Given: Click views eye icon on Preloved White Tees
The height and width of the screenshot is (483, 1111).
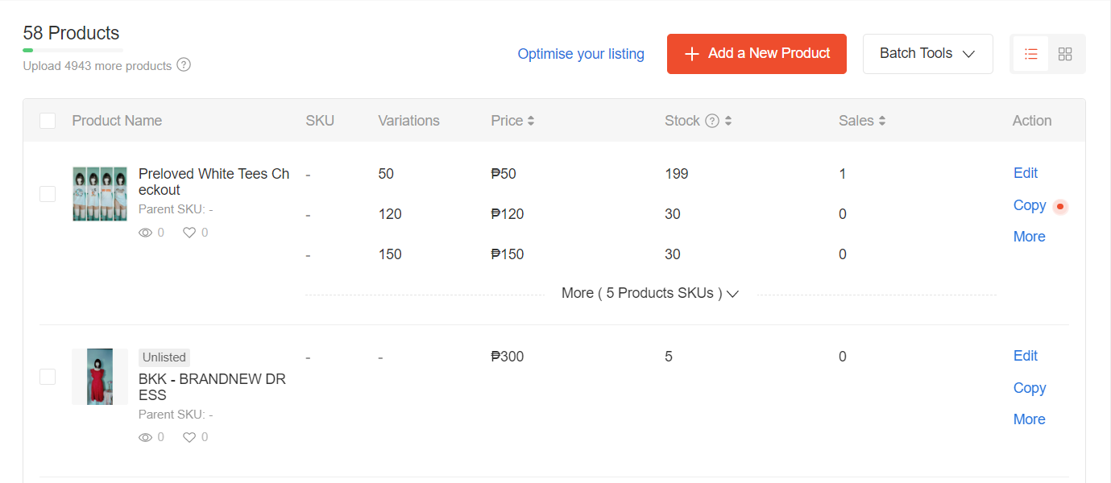Looking at the screenshot, I should 146,233.
